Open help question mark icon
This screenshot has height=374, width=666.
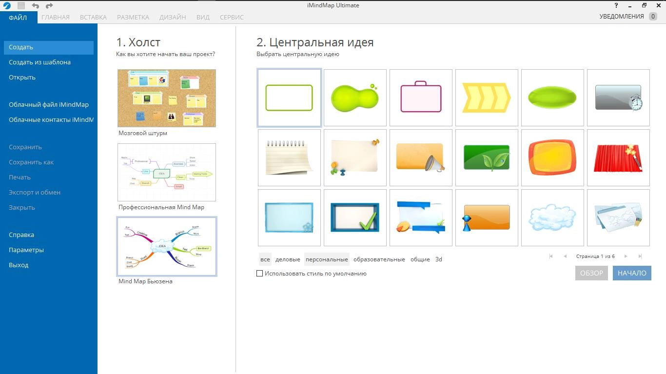point(616,5)
